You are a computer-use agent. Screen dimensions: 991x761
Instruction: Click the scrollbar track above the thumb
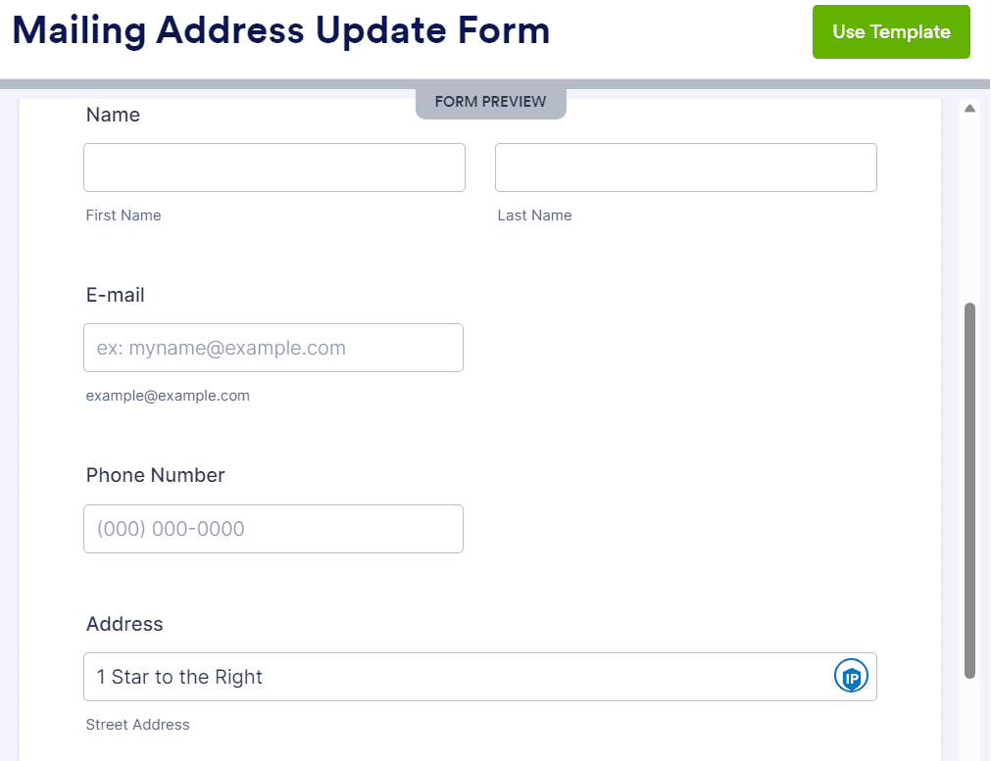click(x=969, y=209)
